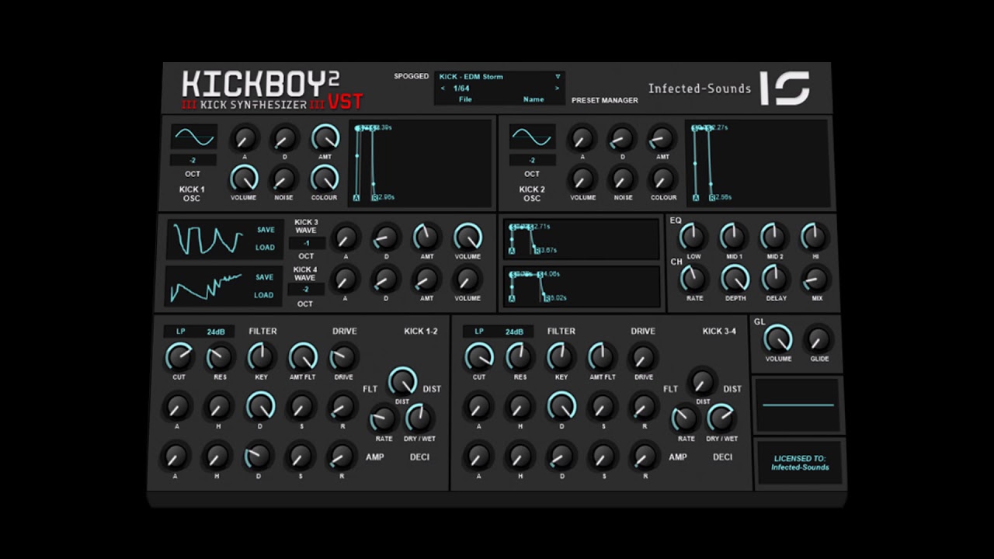The image size is (994, 559).
Task: Click the Kick 1-2 AMT FLT knob
Action: (x=303, y=357)
